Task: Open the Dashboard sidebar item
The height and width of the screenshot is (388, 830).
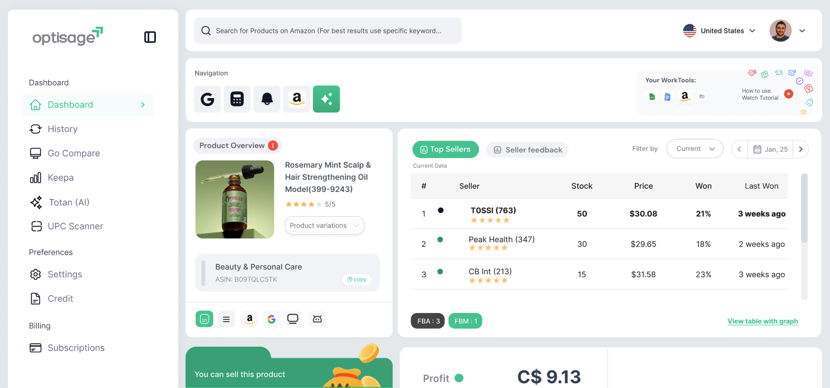Action: tap(89, 105)
